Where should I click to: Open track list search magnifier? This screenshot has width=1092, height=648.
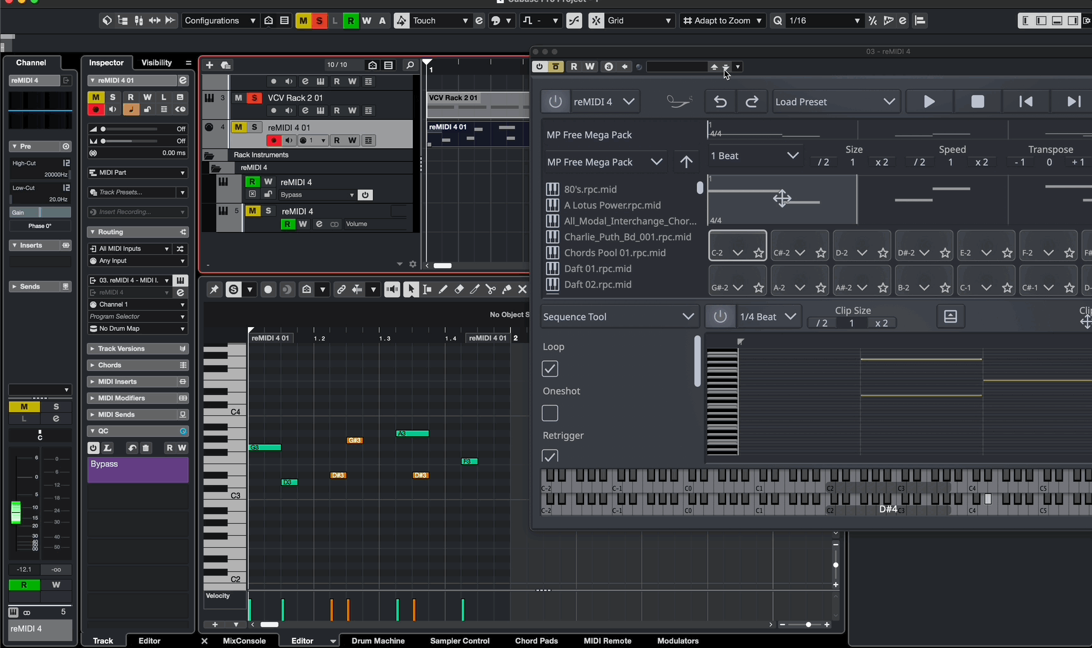(x=410, y=65)
